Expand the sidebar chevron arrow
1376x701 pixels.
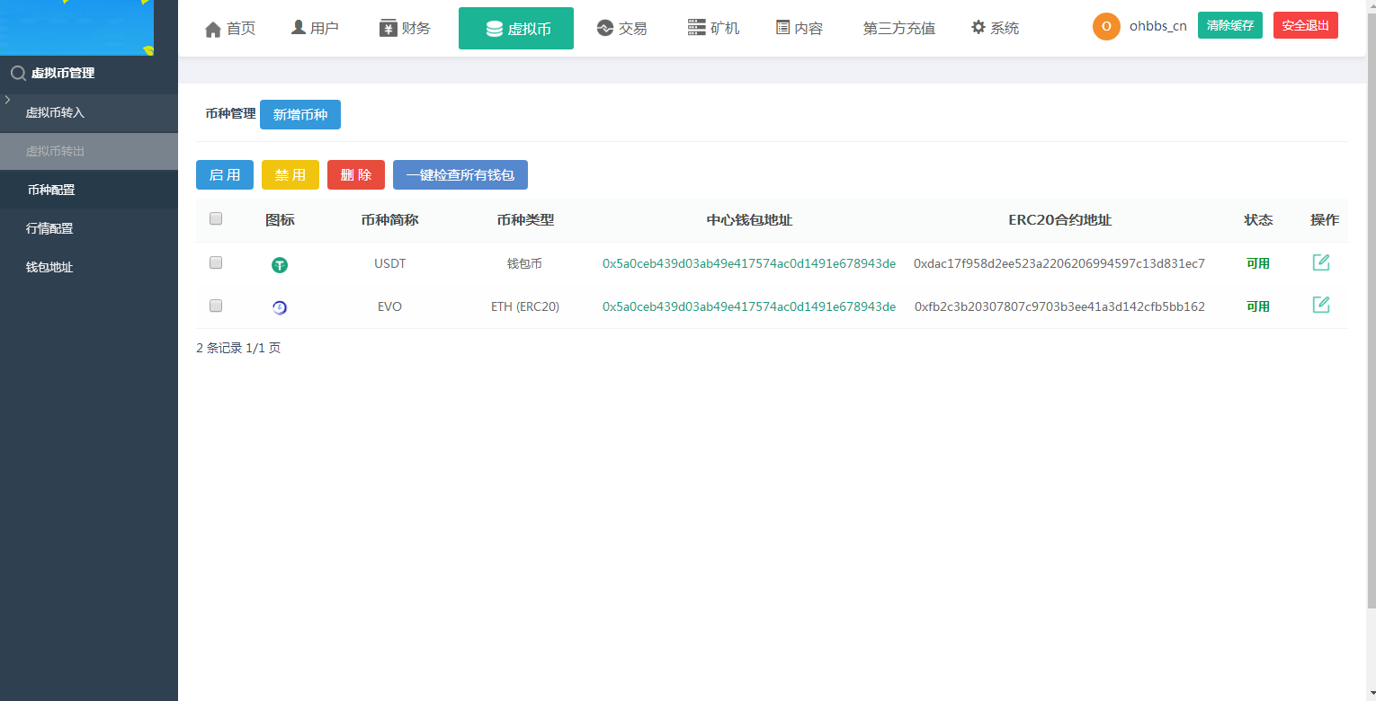(x=7, y=99)
